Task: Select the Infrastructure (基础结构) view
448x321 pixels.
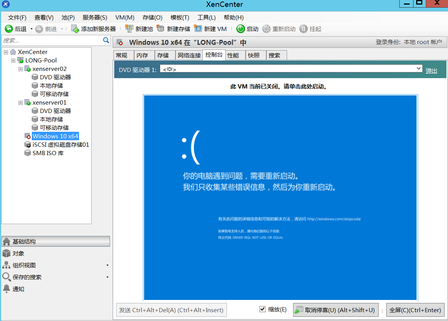Action: click(56, 241)
